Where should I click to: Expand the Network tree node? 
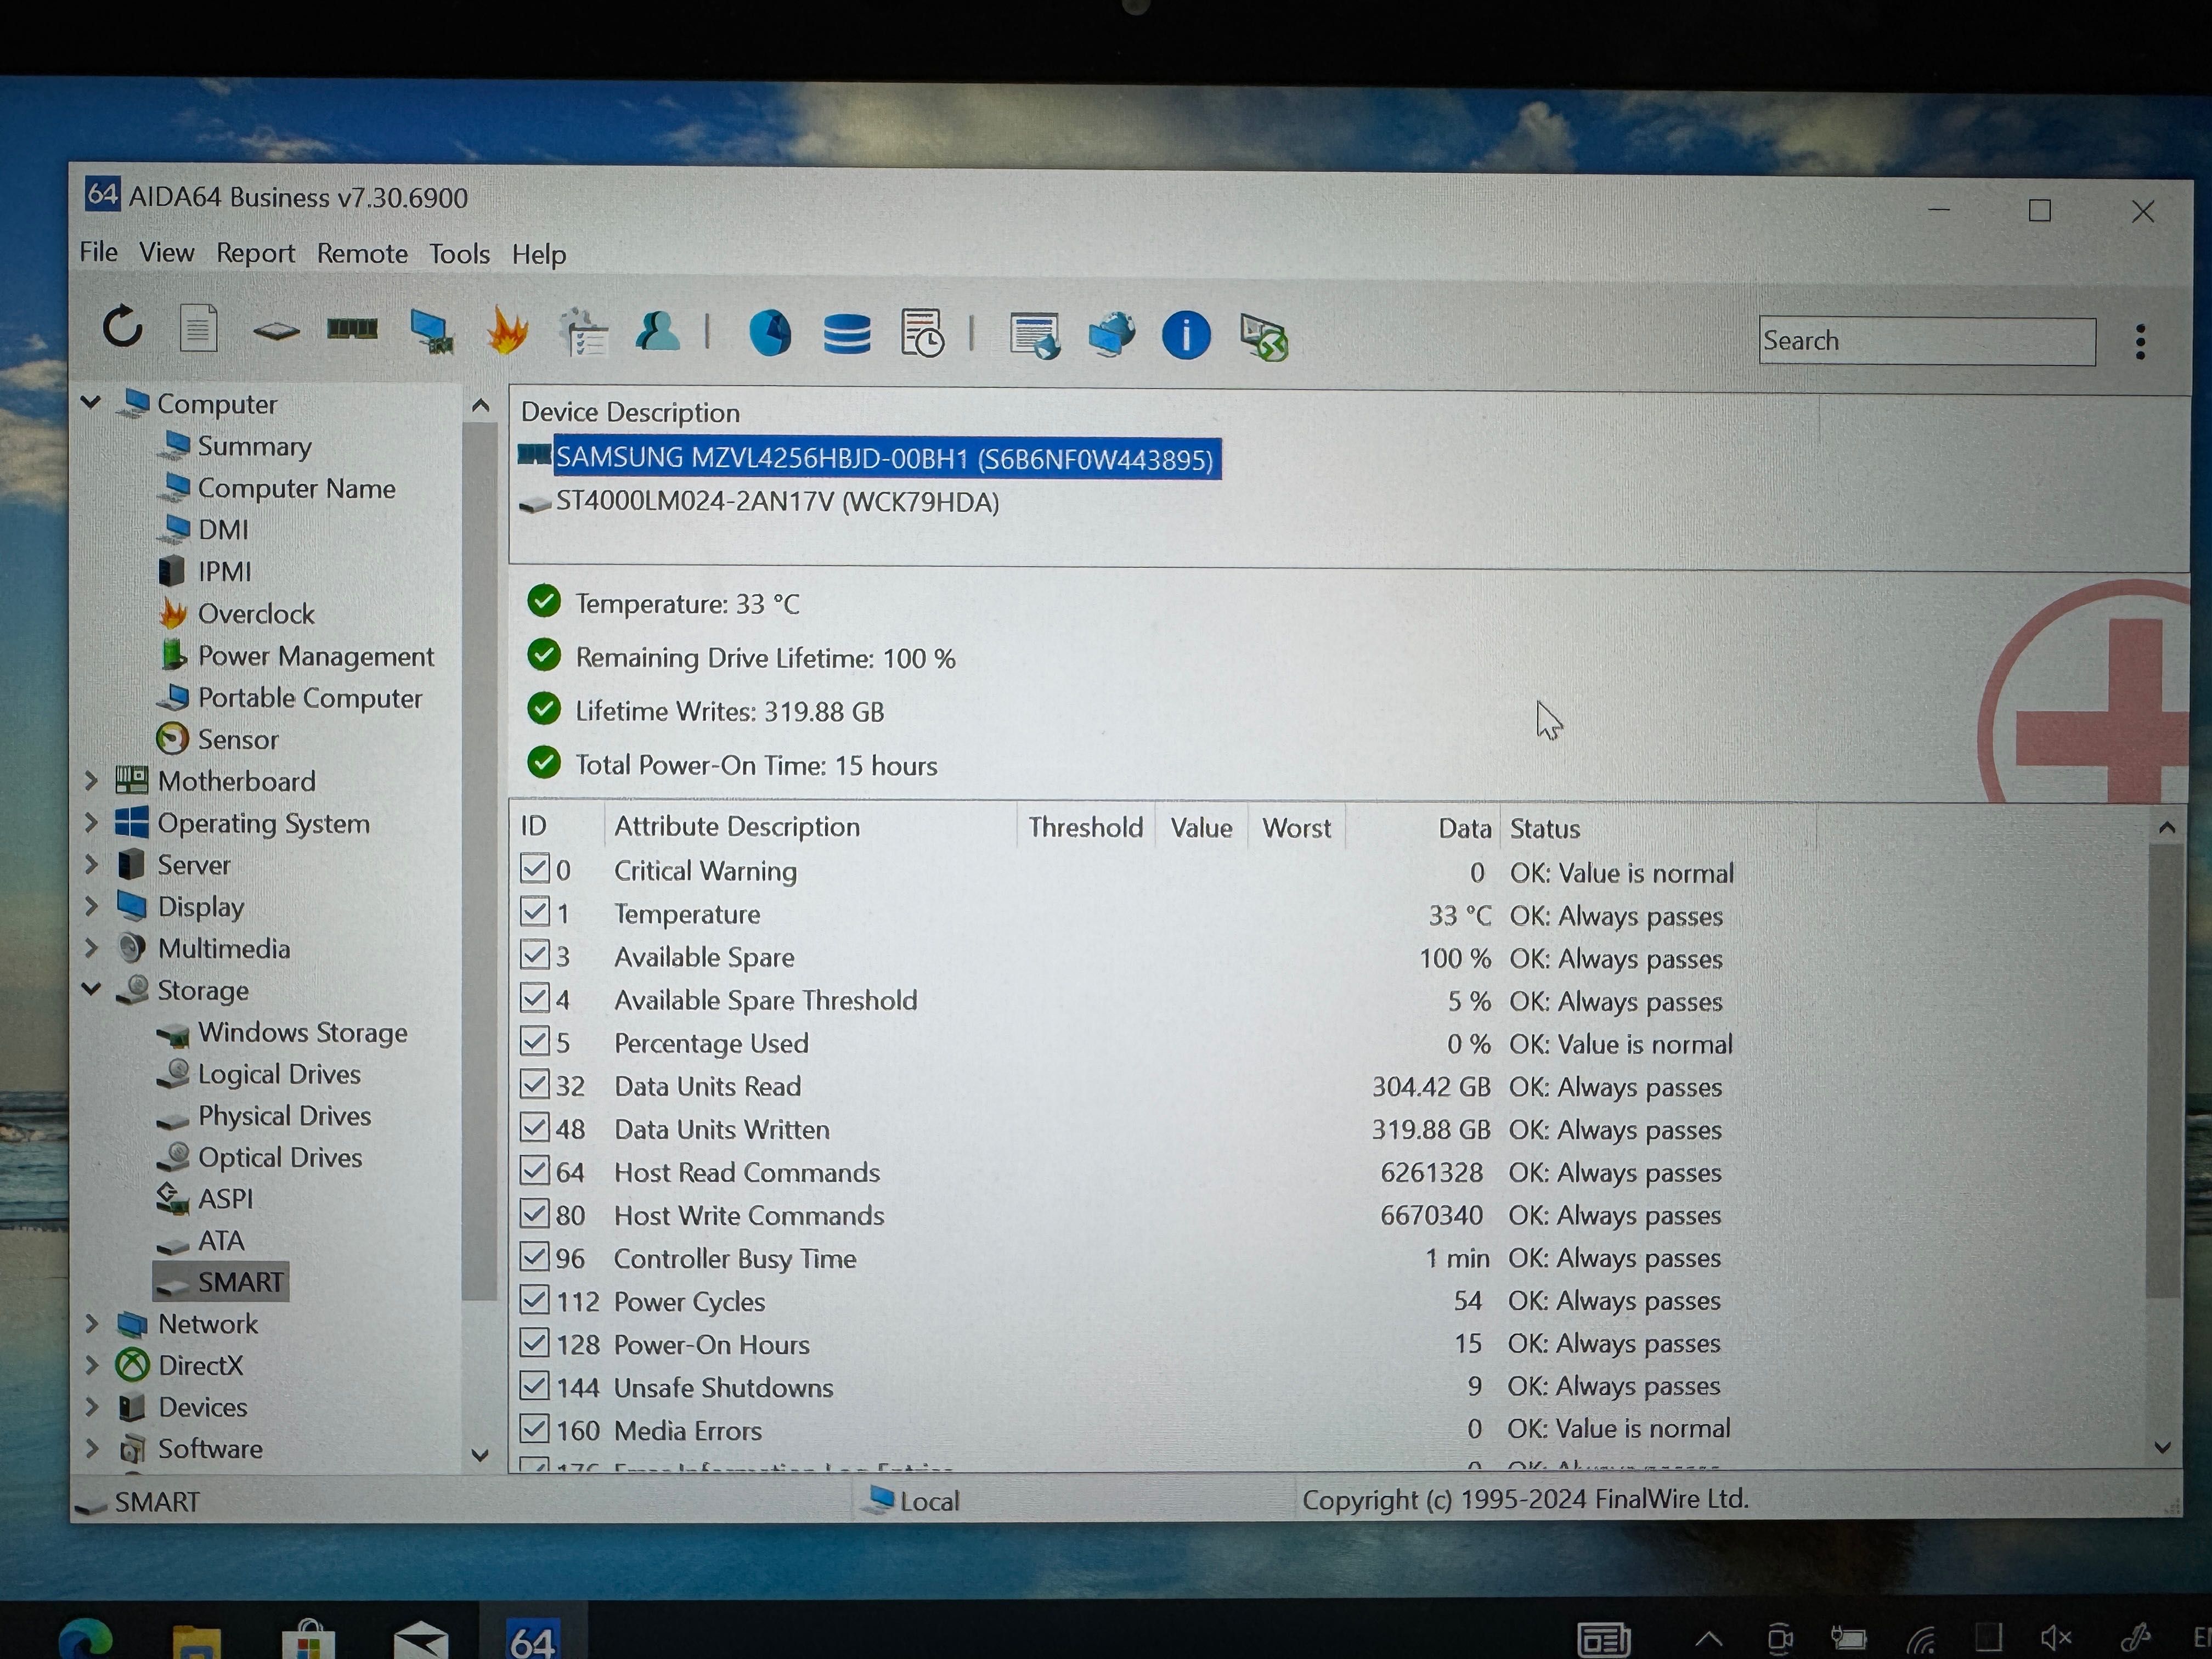[91, 1323]
